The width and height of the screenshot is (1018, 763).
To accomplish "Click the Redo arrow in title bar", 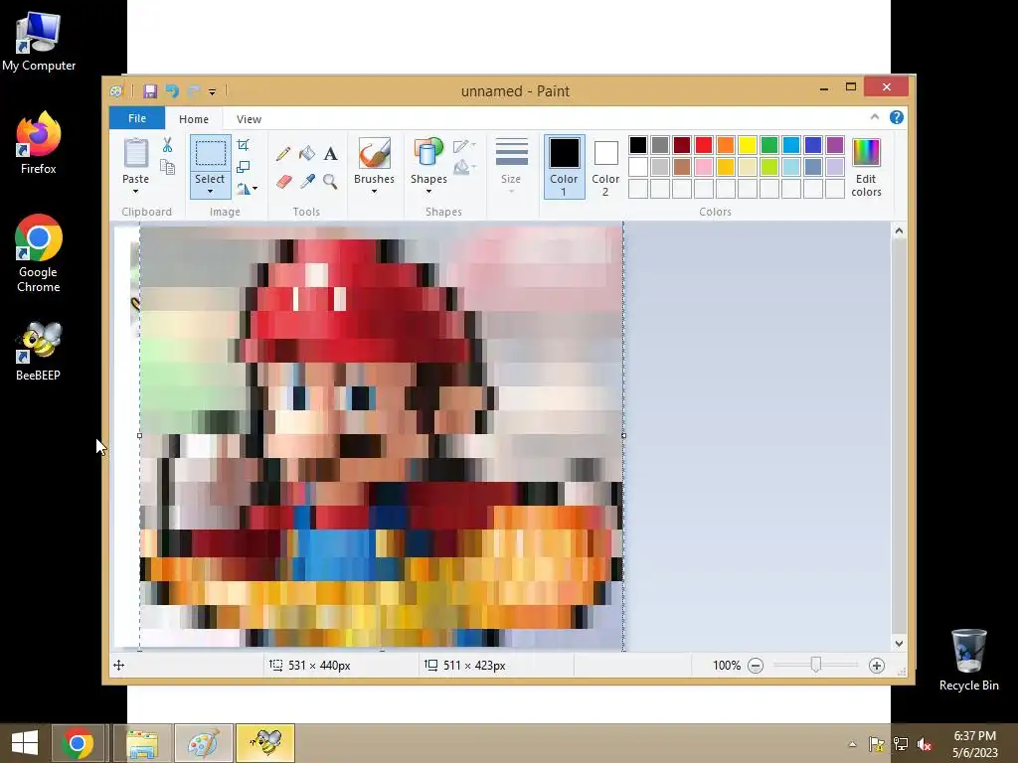I will point(194,90).
